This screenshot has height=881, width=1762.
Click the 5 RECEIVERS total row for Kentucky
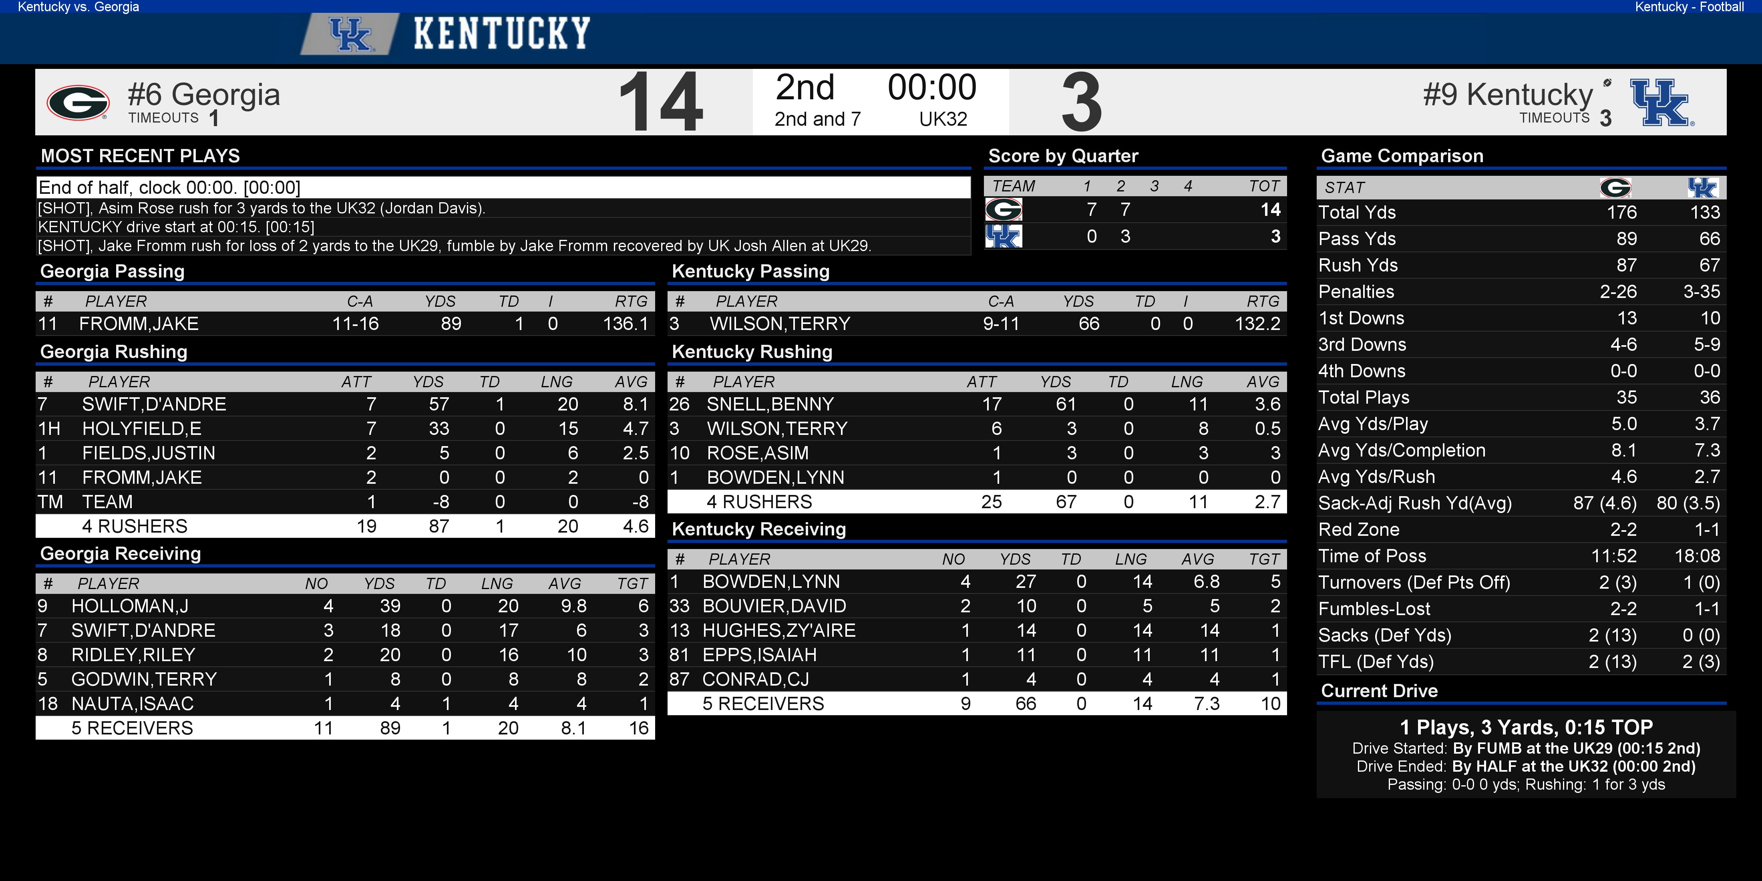(x=977, y=704)
